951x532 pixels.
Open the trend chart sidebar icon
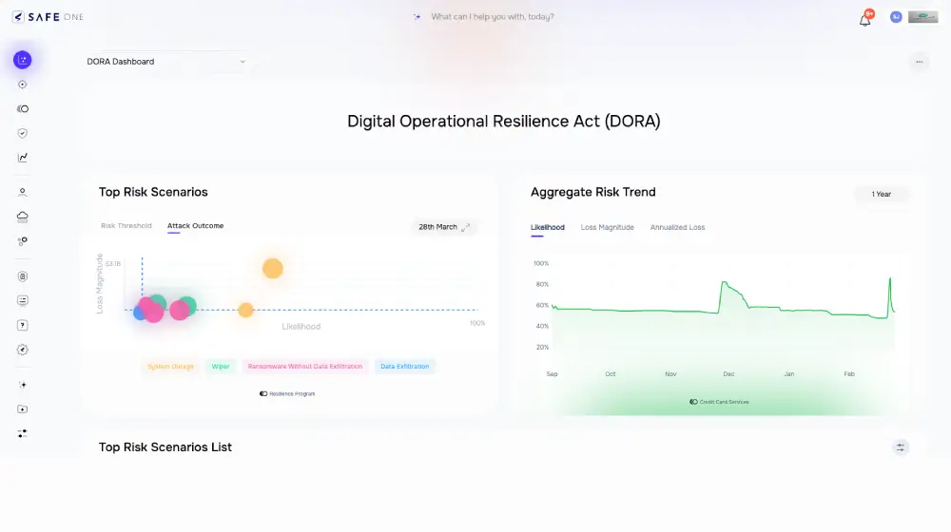23,158
